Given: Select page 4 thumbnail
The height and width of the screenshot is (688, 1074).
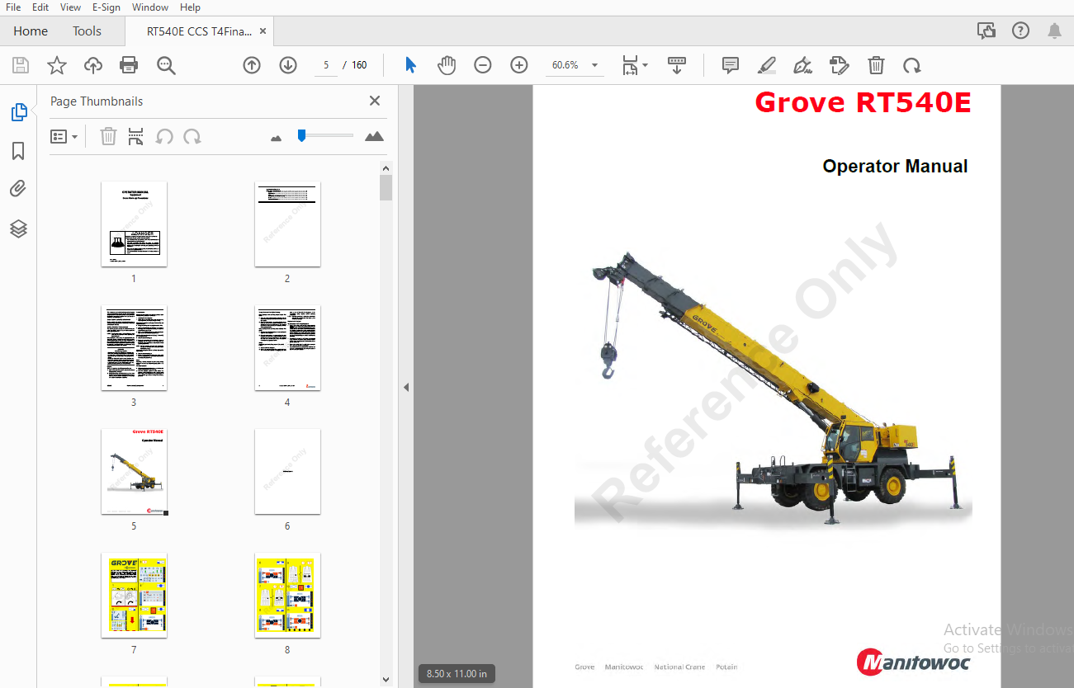Looking at the screenshot, I should click(x=287, y=347).
